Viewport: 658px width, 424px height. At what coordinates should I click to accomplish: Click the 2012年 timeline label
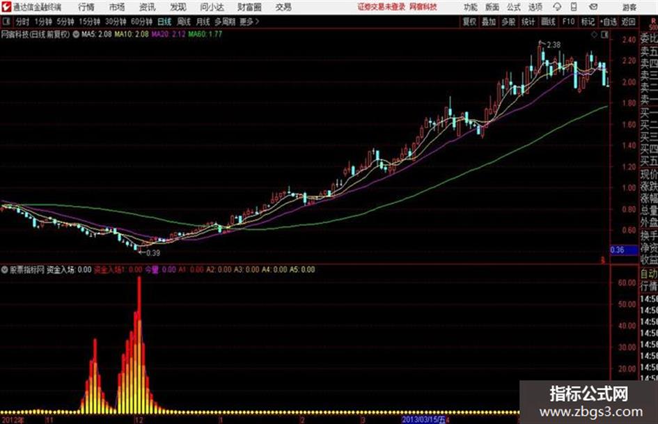(13, 420)
